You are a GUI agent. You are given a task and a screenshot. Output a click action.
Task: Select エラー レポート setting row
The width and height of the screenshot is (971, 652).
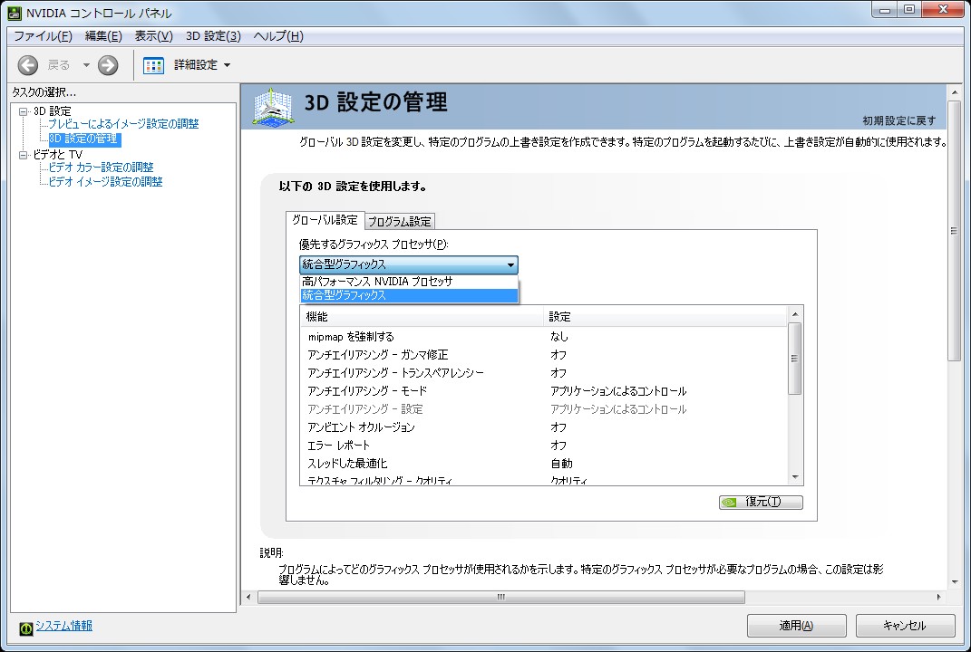click(x=543, y=446)
